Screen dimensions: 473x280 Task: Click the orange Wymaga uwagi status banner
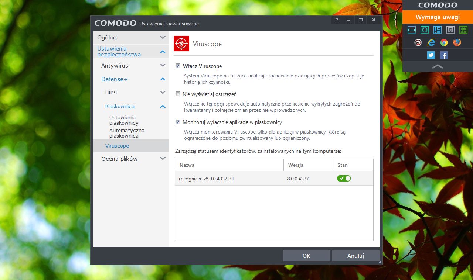pyautogui.click(x=438, y=17)
